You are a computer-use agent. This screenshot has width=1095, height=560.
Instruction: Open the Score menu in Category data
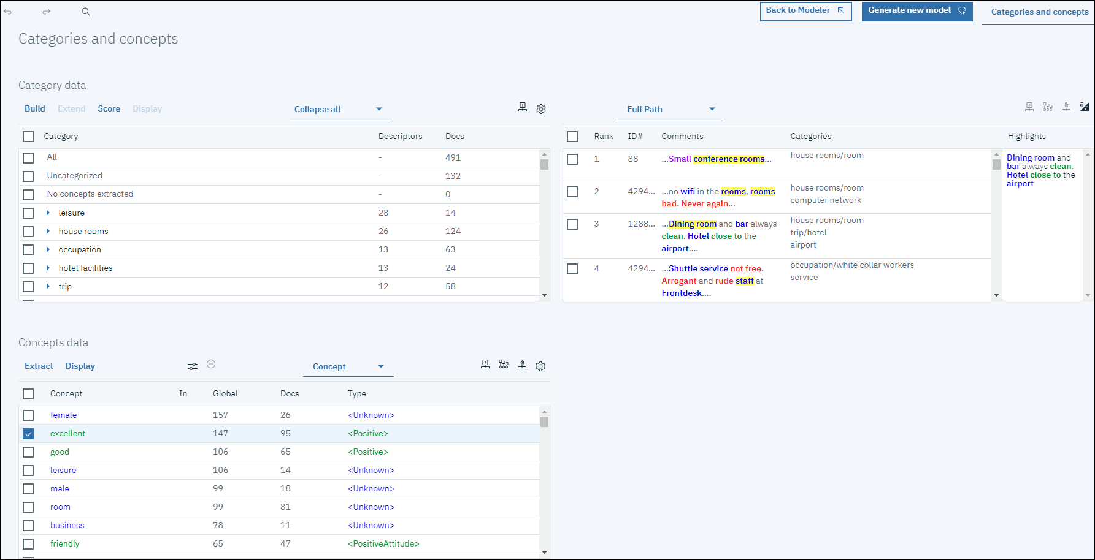point(109,108)
